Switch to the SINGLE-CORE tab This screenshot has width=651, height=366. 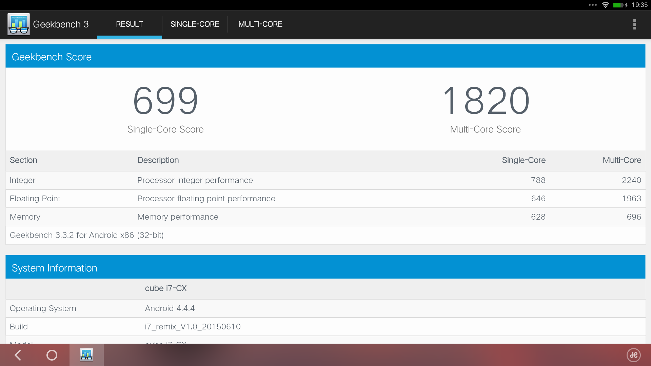(195, 24)
